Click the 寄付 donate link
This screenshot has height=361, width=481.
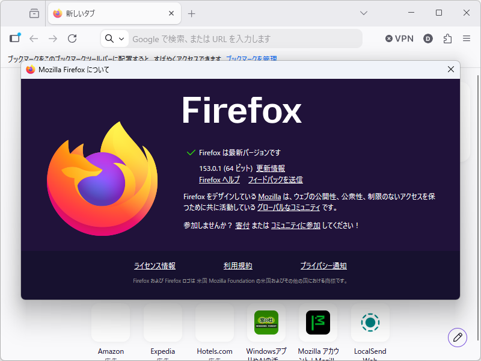click(x=242, y=226)
